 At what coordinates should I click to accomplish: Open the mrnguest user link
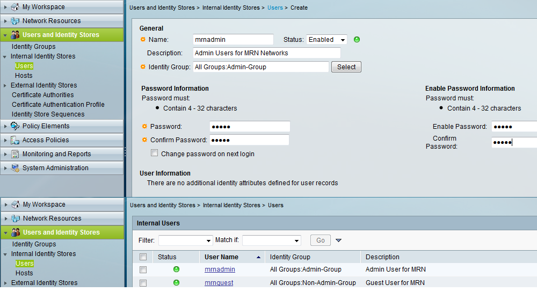[219, 283]
